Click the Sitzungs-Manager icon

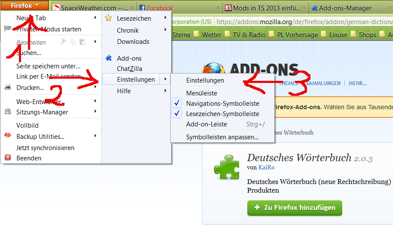[8, 111]
